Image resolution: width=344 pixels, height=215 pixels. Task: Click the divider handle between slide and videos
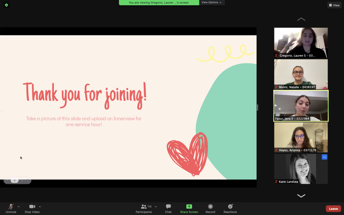point(257,107)
